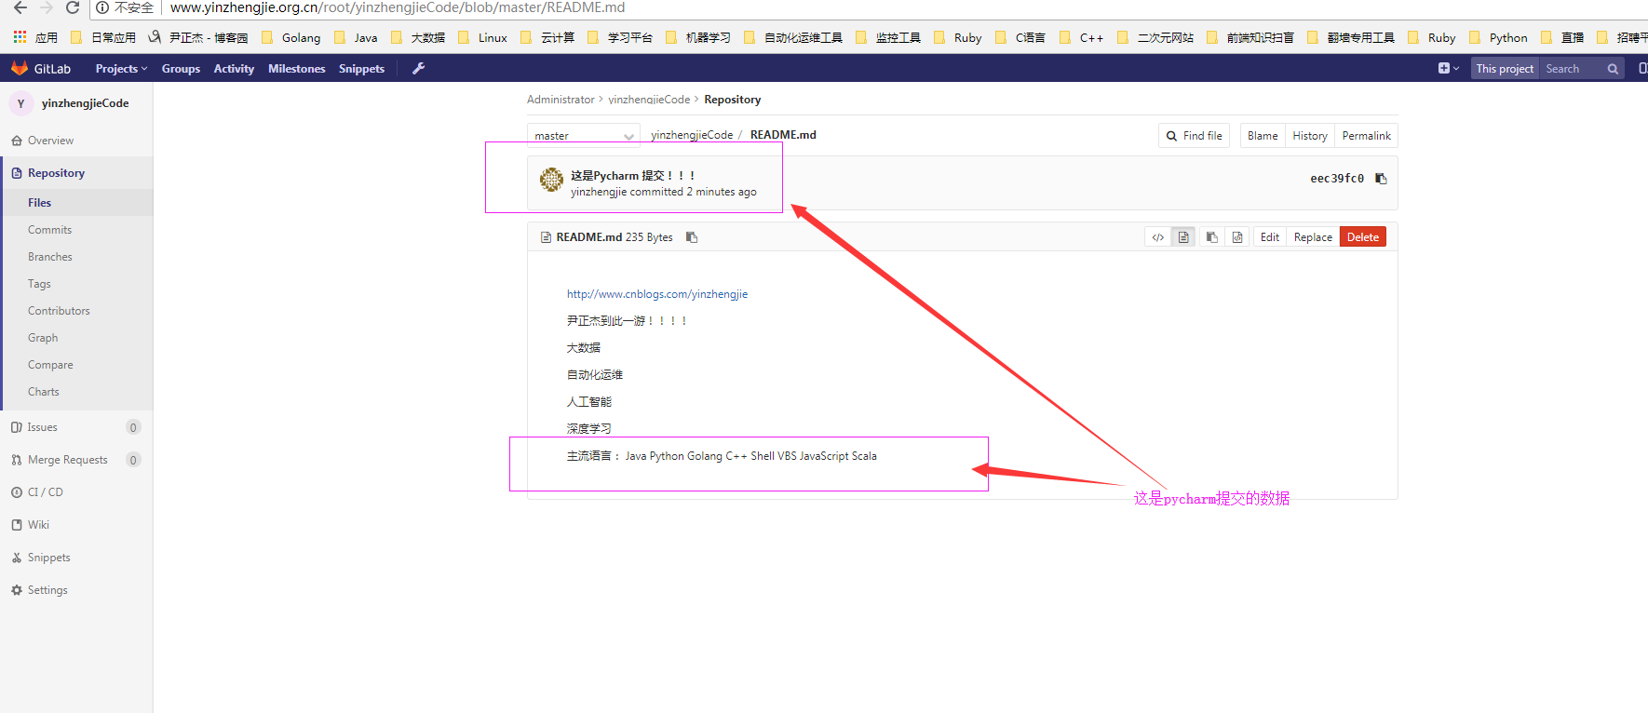This screenshot has width=1648, height=713.
Task: Open the CI / CD sidebar section
Action: point(76,492)
